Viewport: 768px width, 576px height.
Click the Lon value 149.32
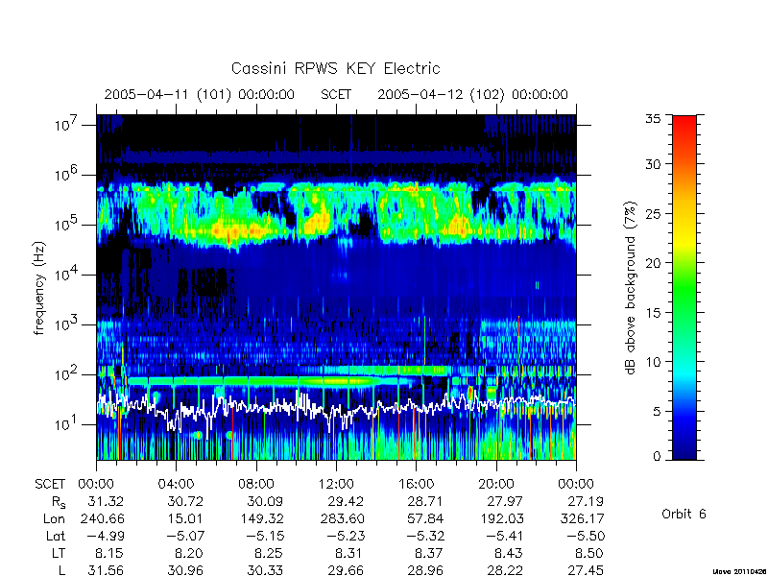(x=261, y=518)
